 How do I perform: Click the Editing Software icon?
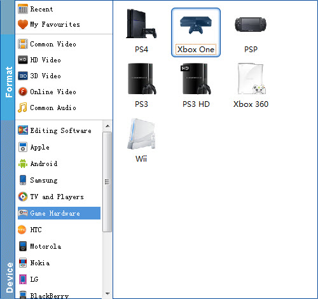(x=23, y=130)
